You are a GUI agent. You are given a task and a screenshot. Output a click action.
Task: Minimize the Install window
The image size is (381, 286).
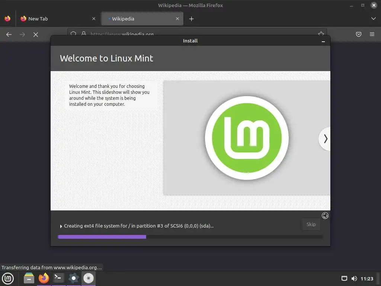(323, 42)
